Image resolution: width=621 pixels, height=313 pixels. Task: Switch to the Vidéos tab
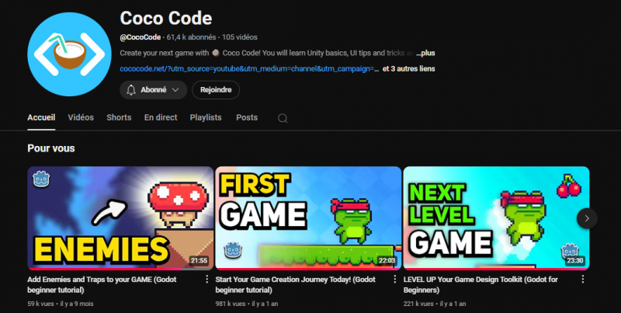(81, 117)
